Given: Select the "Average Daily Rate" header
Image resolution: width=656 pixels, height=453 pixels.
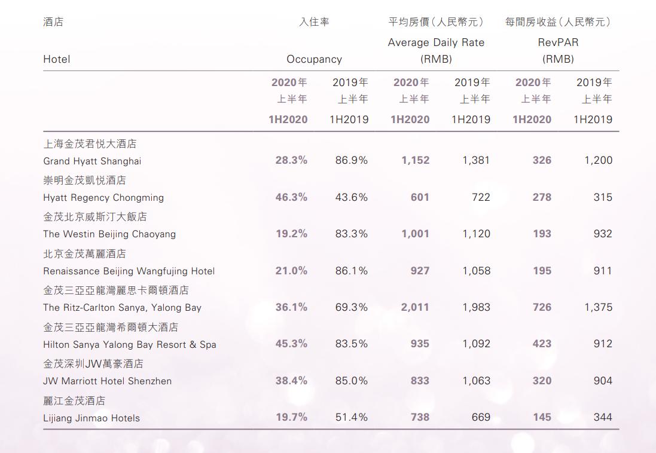Looking at the screenshot, I should pyautogui.click(x=436, y=42).
